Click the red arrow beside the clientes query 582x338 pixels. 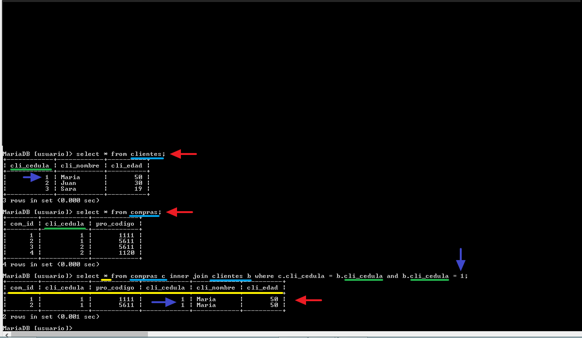(183, 154)
